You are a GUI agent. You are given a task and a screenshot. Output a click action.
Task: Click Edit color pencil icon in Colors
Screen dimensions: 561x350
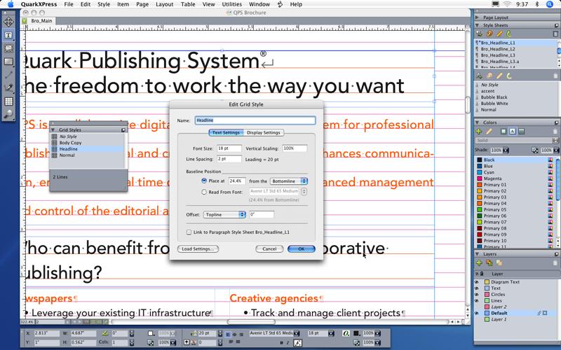pyautogui.click(x=489, y=132)
